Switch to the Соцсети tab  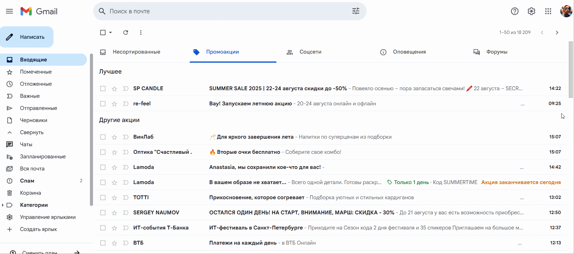(310, 52)
